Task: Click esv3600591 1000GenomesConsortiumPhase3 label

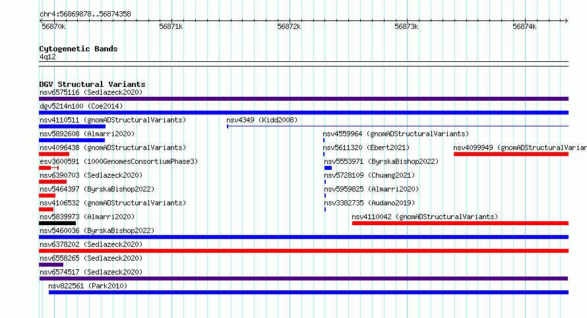Action: (119, 161)
